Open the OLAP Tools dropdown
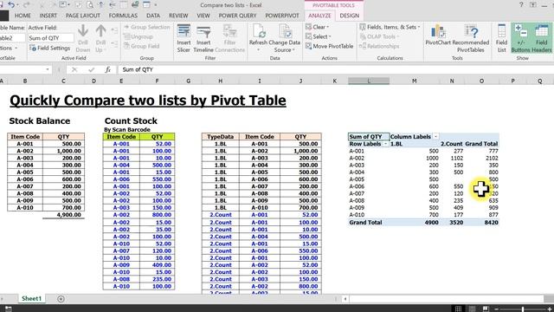This screenshot has height=312, width=554. click(x=379, y=36)
